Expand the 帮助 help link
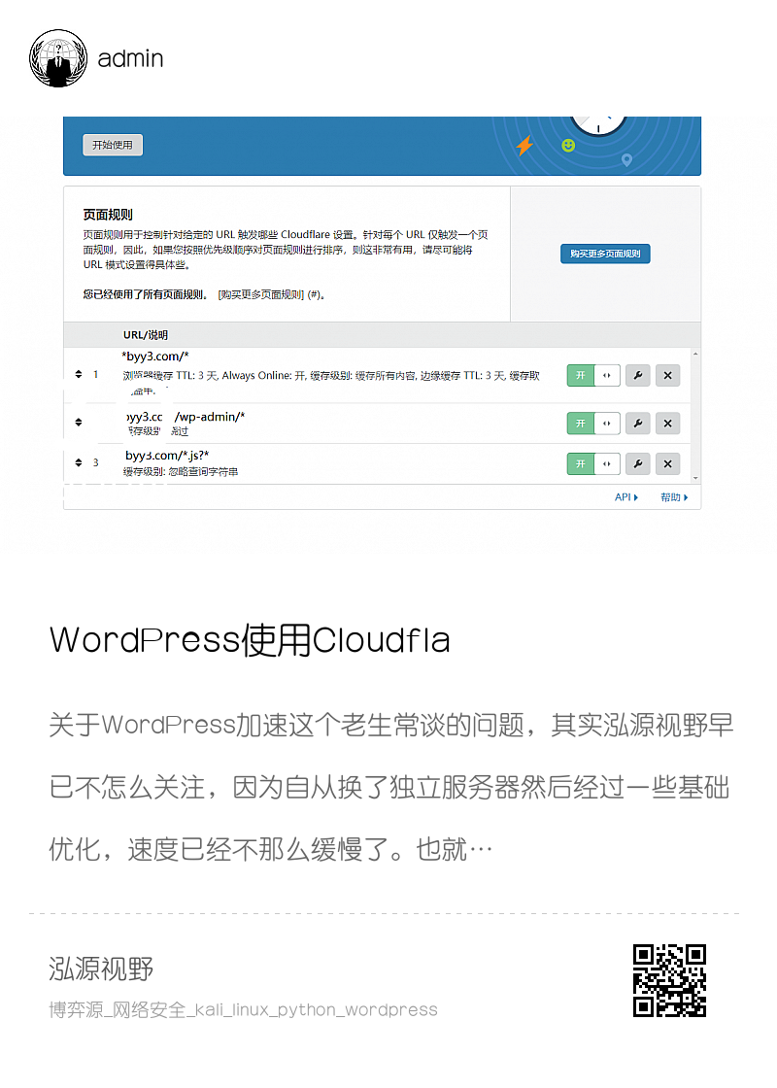The image size is (777, 1088). tap(674, 496)
